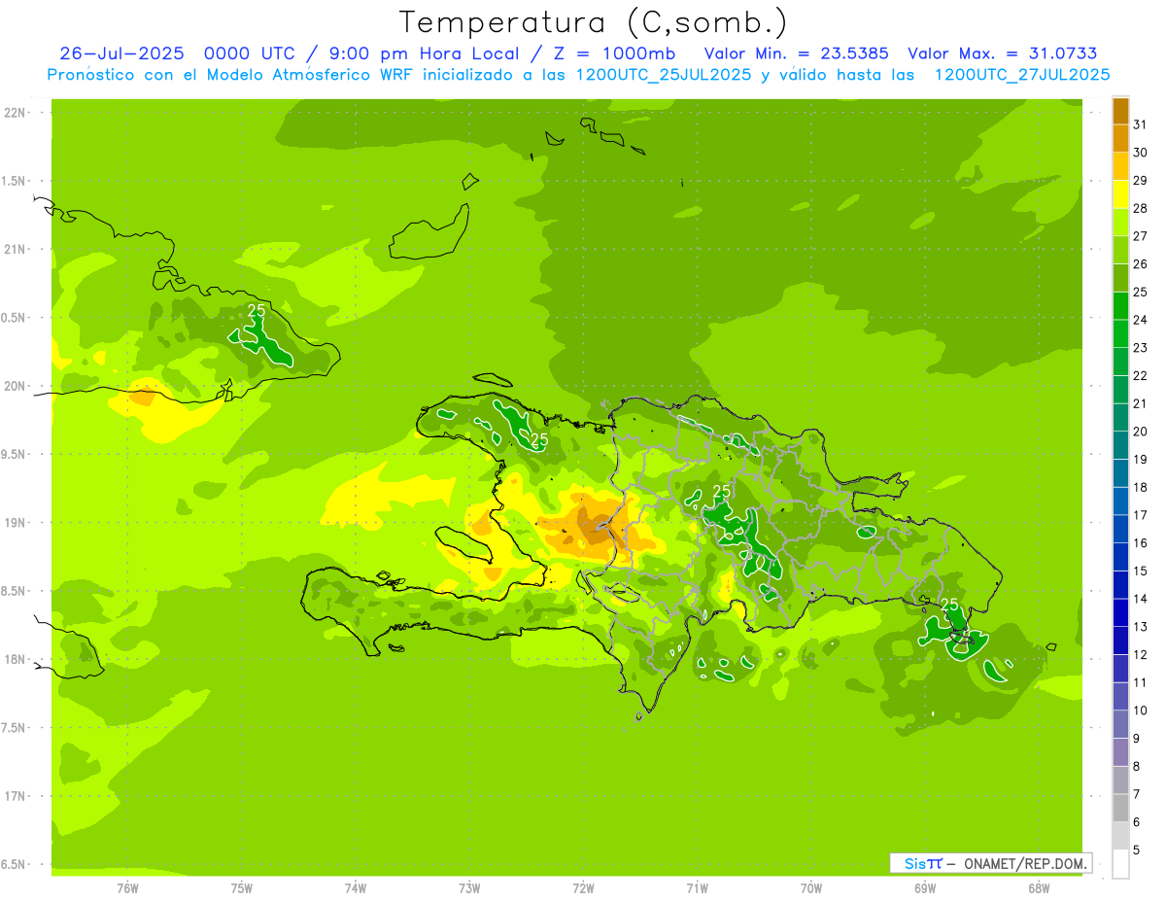
Task: Click legend value "20"
Action: [1141, 431]
